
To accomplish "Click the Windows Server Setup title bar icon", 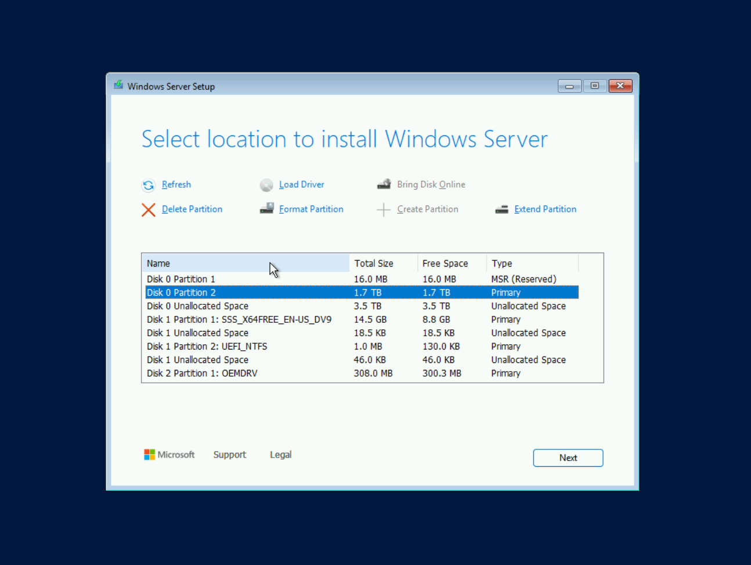I will (119, 85).
